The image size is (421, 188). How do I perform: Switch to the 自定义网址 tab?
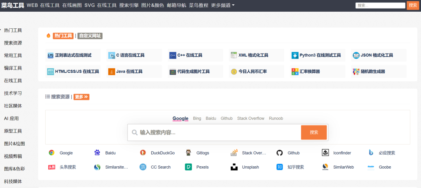pos(90,36)
